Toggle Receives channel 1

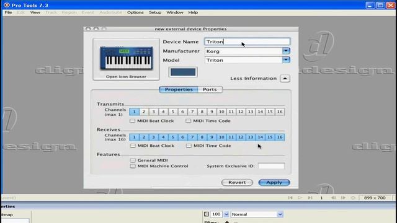pyautogui.click(x=134, y=137)
